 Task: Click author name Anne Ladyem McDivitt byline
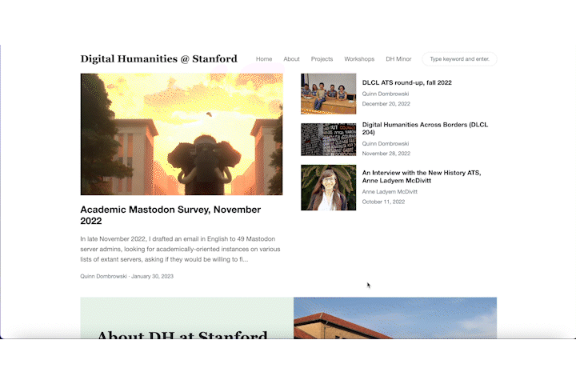(390, 191)
